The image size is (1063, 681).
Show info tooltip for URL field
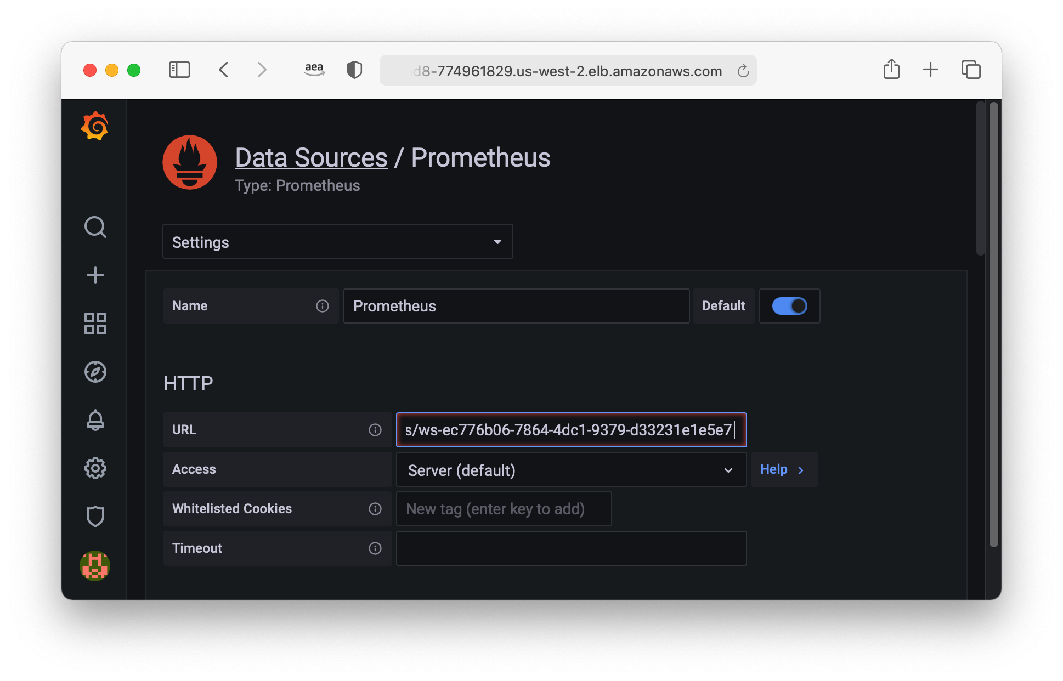375,430
